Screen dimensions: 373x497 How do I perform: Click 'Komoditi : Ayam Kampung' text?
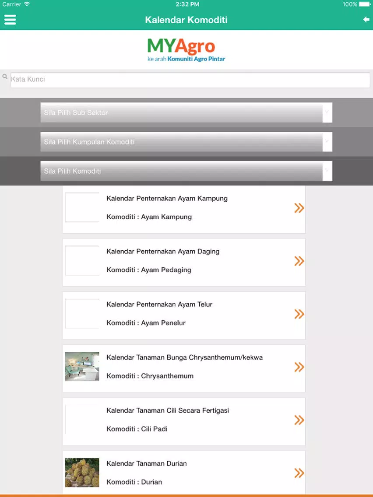[149, 217]
